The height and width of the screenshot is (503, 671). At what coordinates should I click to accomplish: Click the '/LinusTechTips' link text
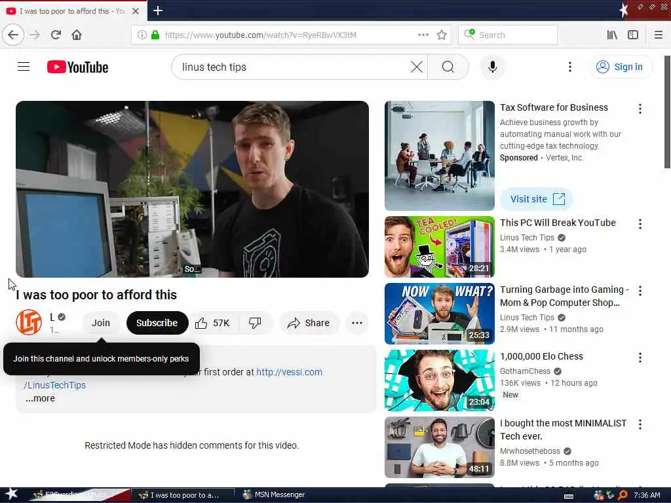point(55,385)
